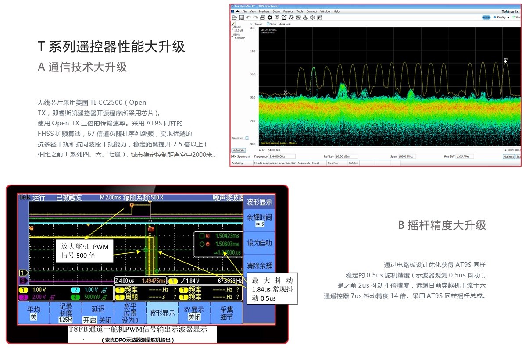522x348 pixels.
Task: Click the Redo arrow in SignalVu toolbar
Action: point(256,18)
